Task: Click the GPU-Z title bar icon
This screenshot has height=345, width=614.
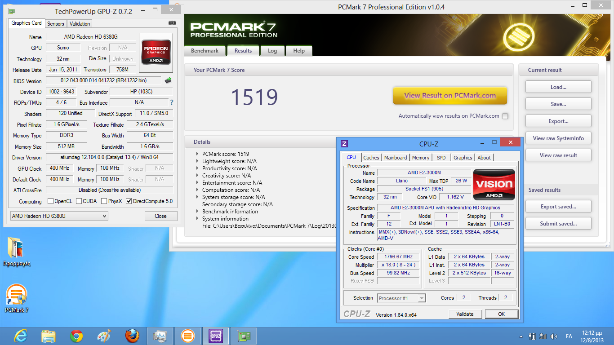Action: [11, 11]
